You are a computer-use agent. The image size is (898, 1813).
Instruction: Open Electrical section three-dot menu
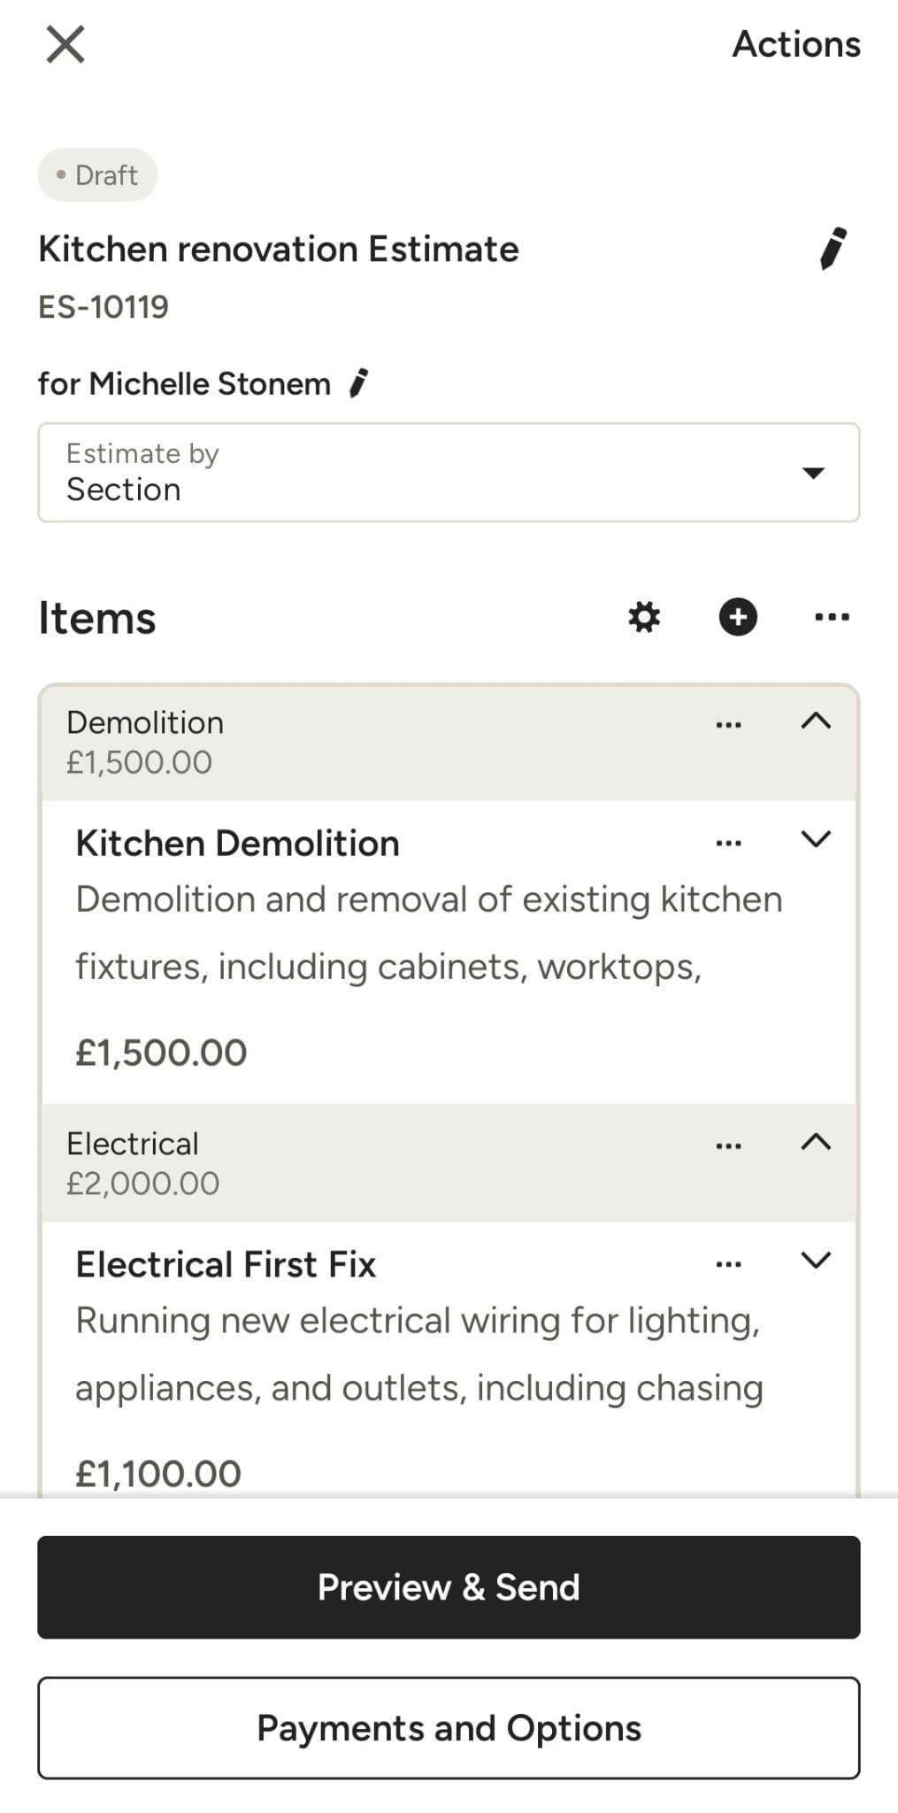[728, 1146]
